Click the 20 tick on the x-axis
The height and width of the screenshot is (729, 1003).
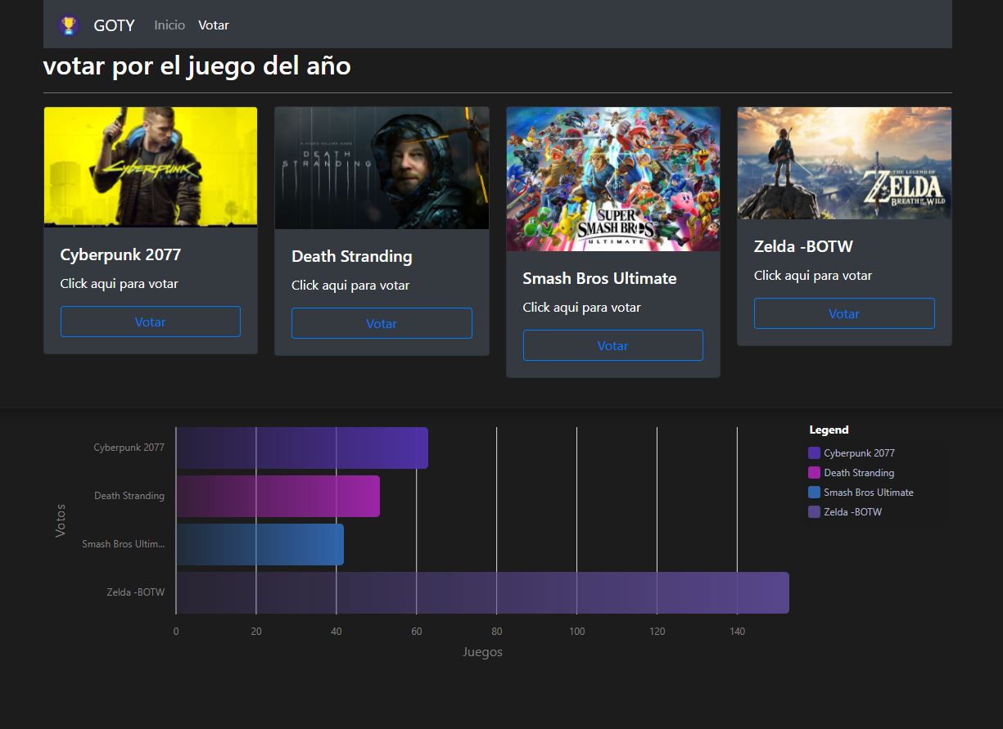click(x=256, y=632)
